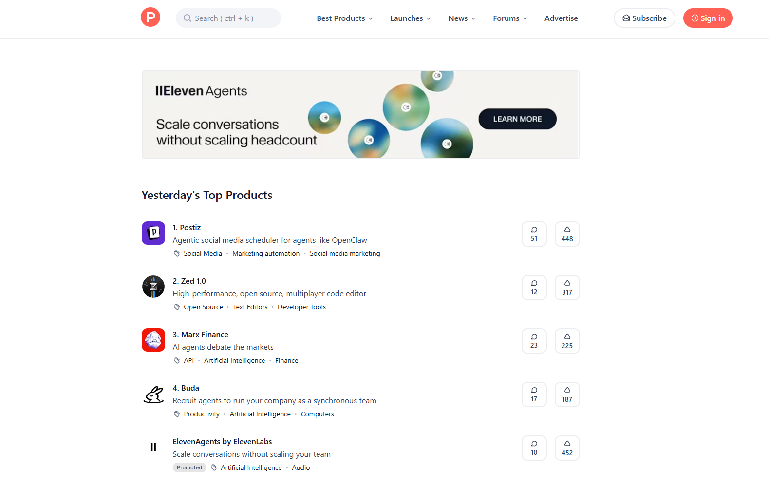Upvote Postiz (448)
The width and height of the screenshot is (769, 485).
coord(567,234)
